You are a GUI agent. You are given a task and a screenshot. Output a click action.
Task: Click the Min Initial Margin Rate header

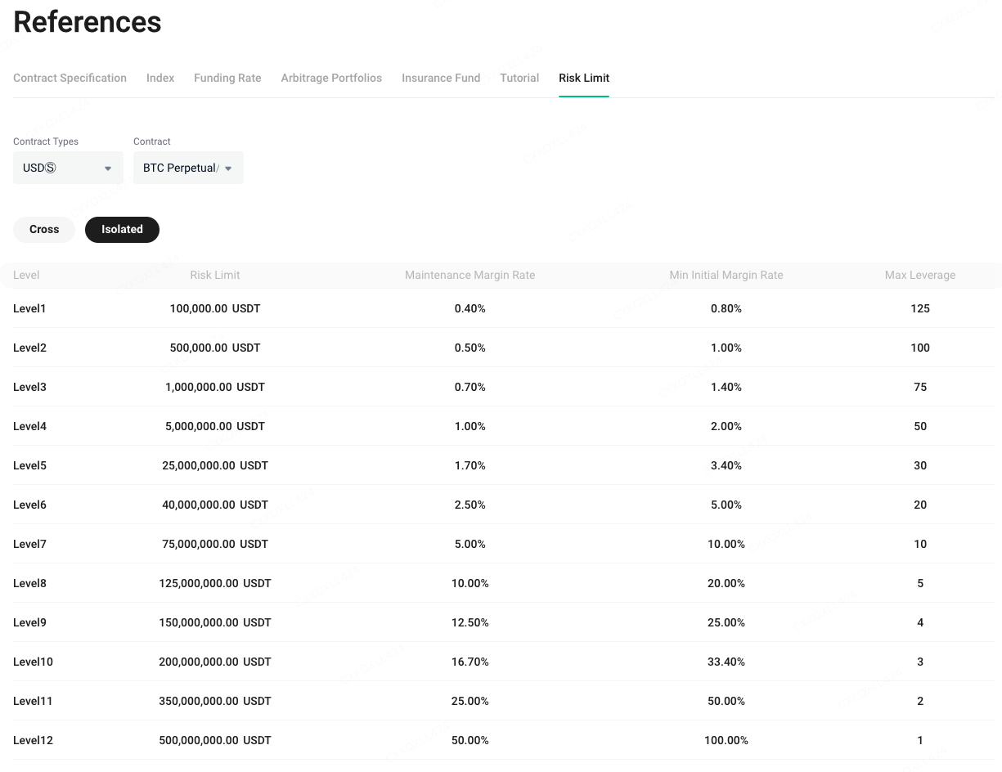[726, 276]
